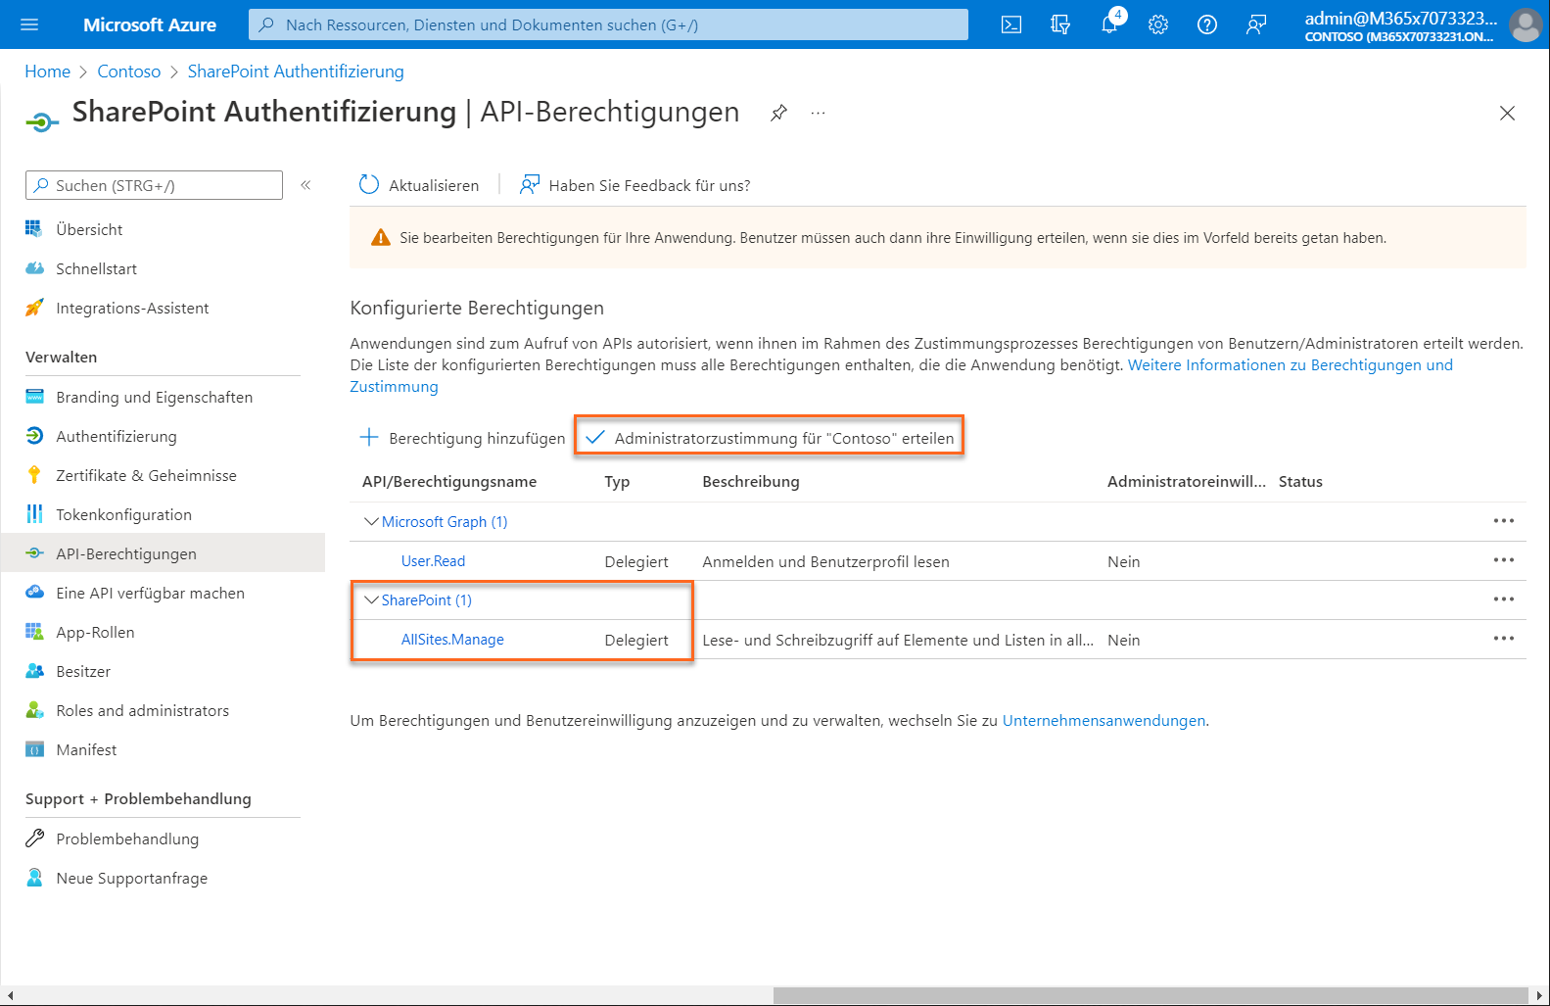Open more options next to the page title
The width and height of the screenshot is (1550, 1006).
tap(818, 113)
